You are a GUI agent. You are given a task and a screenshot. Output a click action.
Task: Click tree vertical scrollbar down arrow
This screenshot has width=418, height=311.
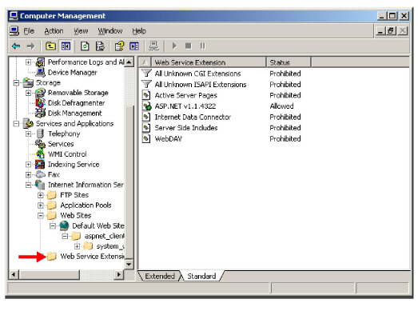129,265
